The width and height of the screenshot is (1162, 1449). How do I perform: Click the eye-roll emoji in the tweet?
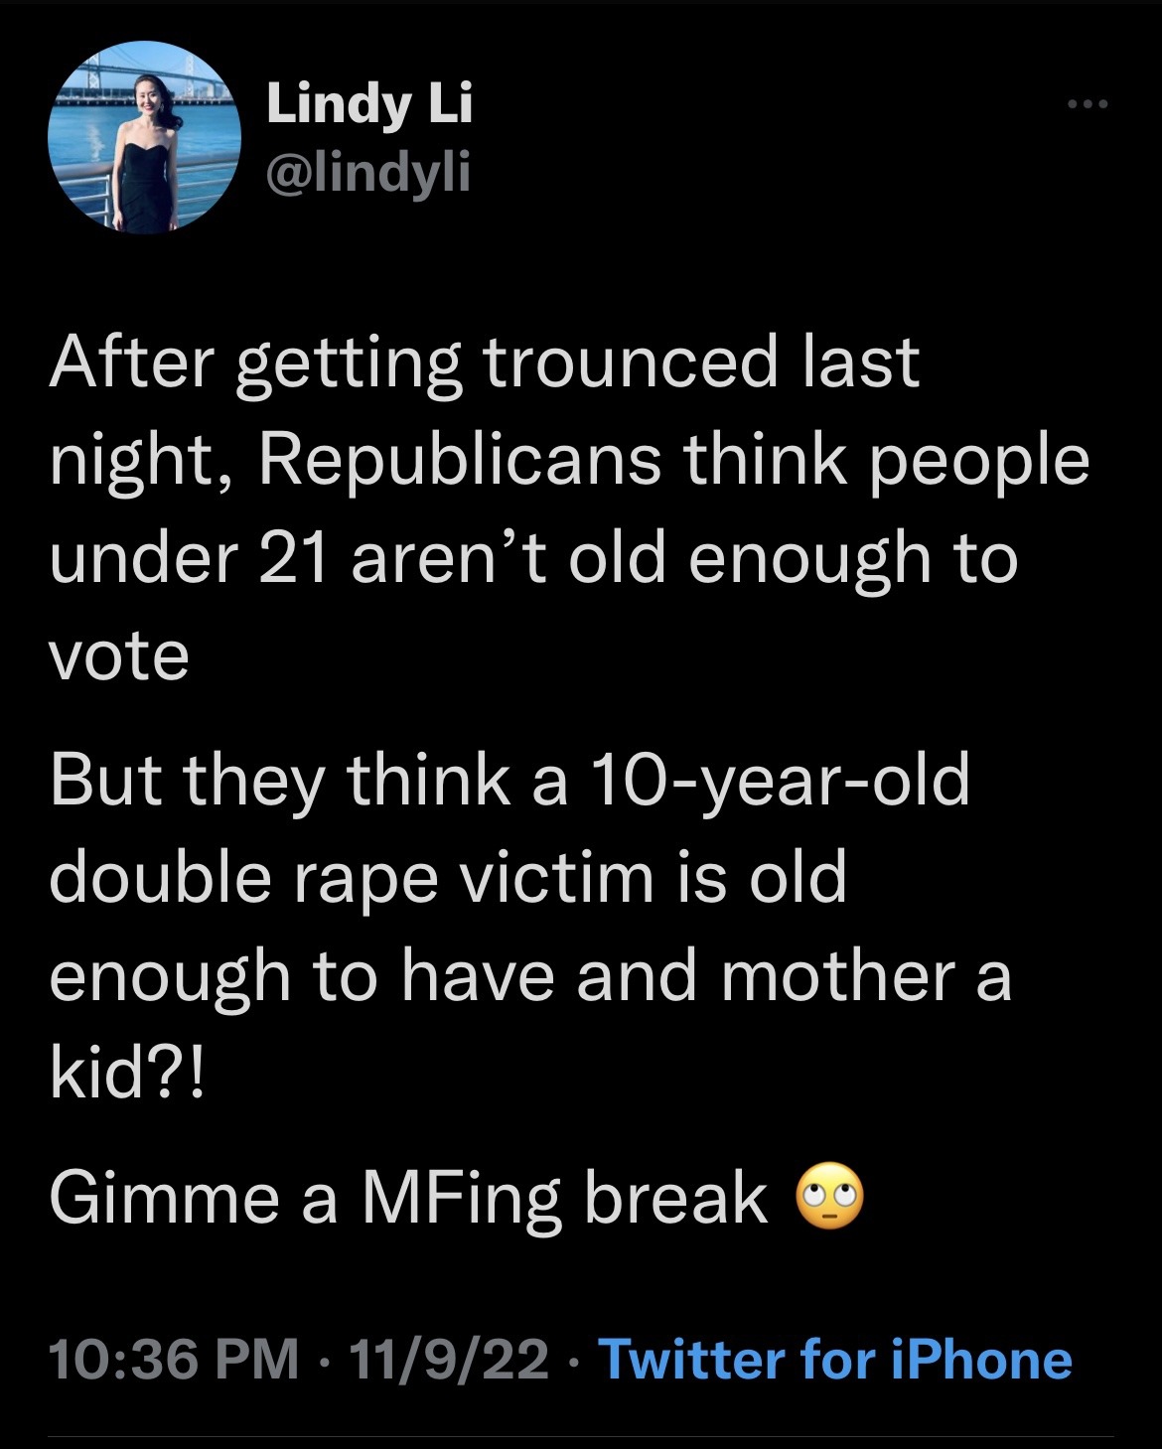point(829,1198)
